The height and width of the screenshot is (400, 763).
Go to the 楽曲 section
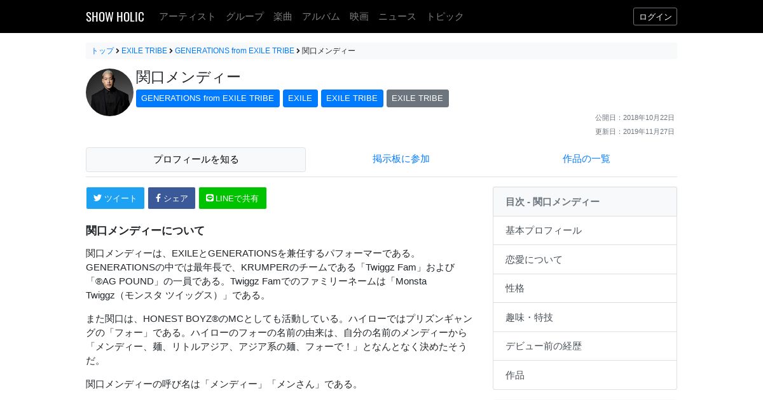(x=283, y=17)
